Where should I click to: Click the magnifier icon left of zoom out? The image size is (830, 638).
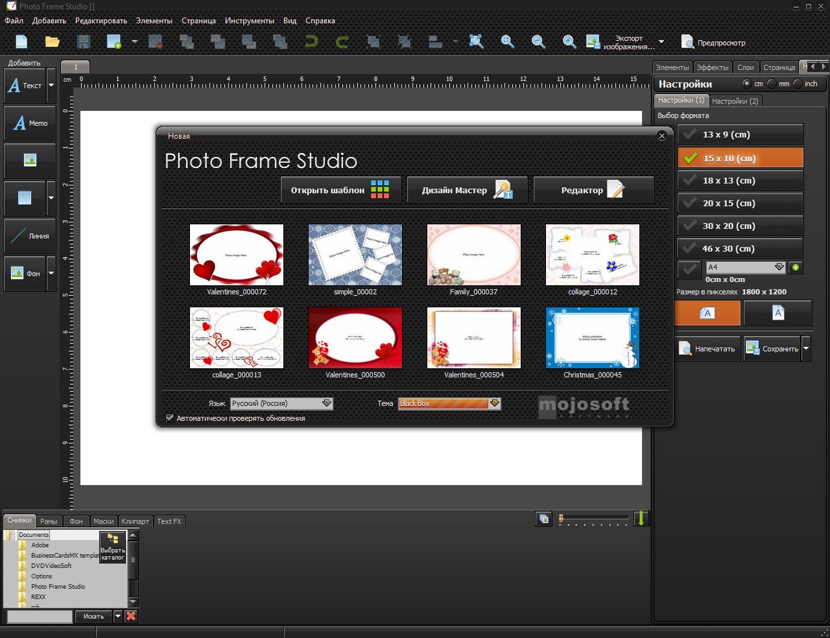508,41
